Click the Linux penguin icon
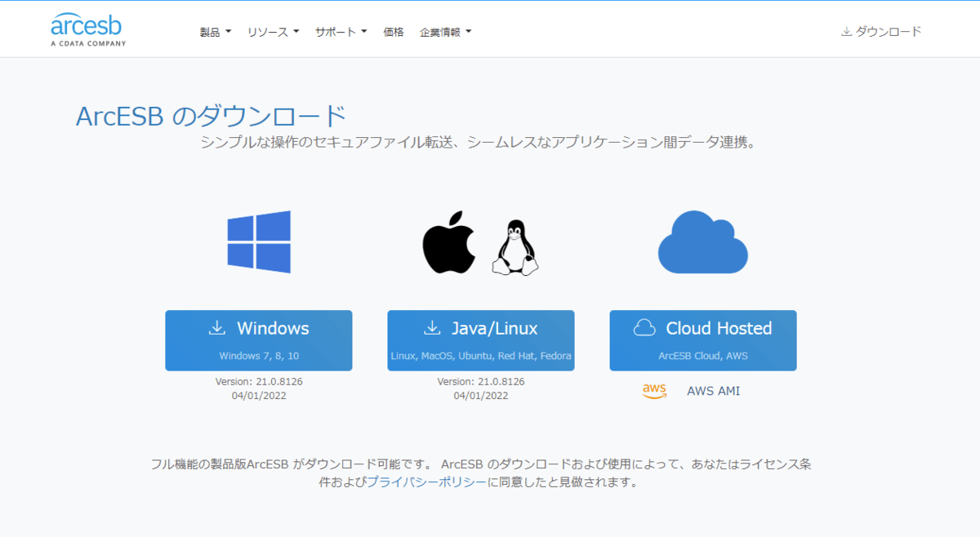980x537 pixels. click(x=515, y=247)
